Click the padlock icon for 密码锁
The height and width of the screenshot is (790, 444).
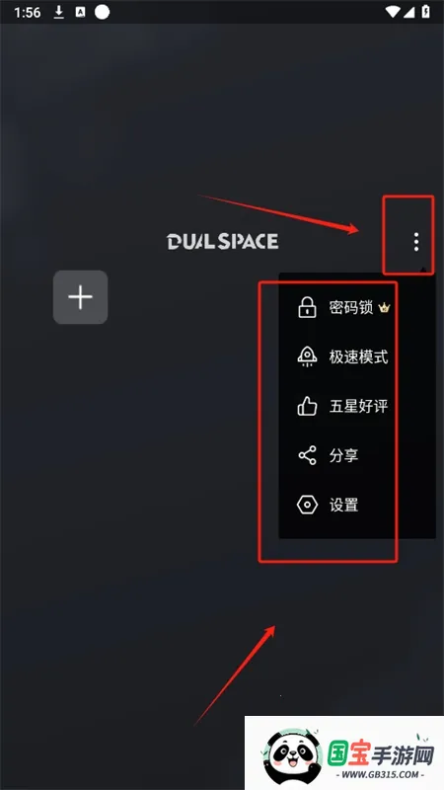tap(307, 307)
